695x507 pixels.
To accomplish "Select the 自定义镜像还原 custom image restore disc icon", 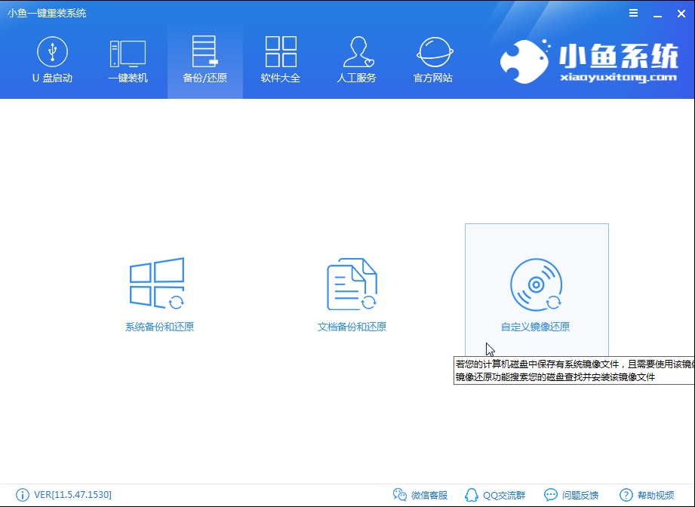I will tap(537, 287).
